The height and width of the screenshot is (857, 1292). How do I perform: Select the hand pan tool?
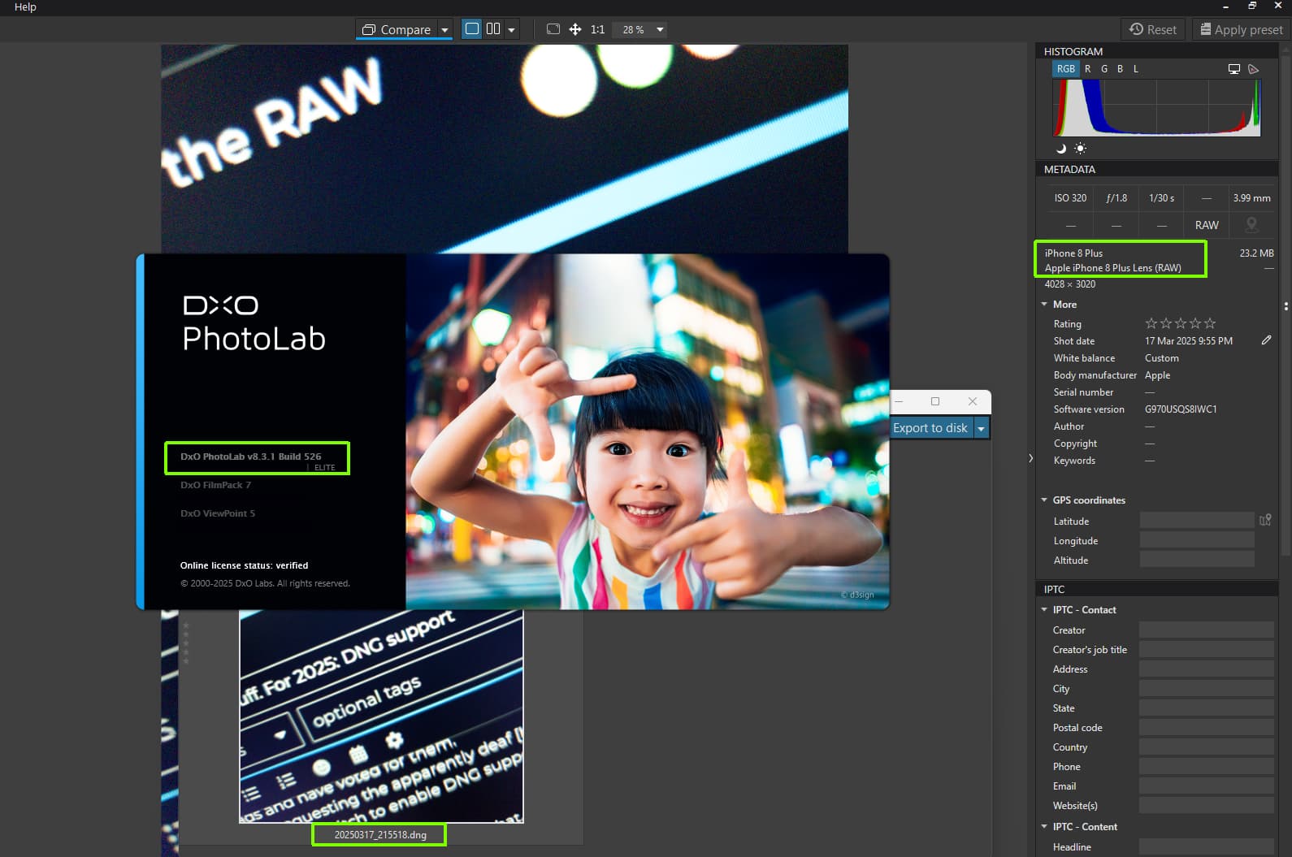point(575,29)
